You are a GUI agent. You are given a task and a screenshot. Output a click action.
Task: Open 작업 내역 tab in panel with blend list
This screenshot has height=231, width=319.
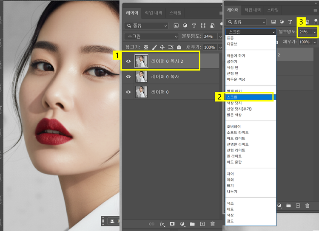click(253, 10)
